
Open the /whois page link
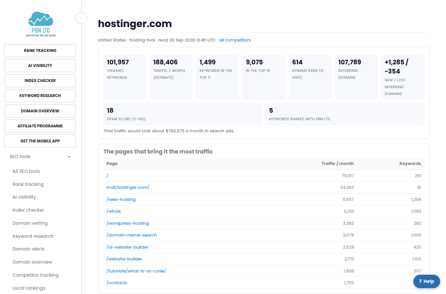114,211
